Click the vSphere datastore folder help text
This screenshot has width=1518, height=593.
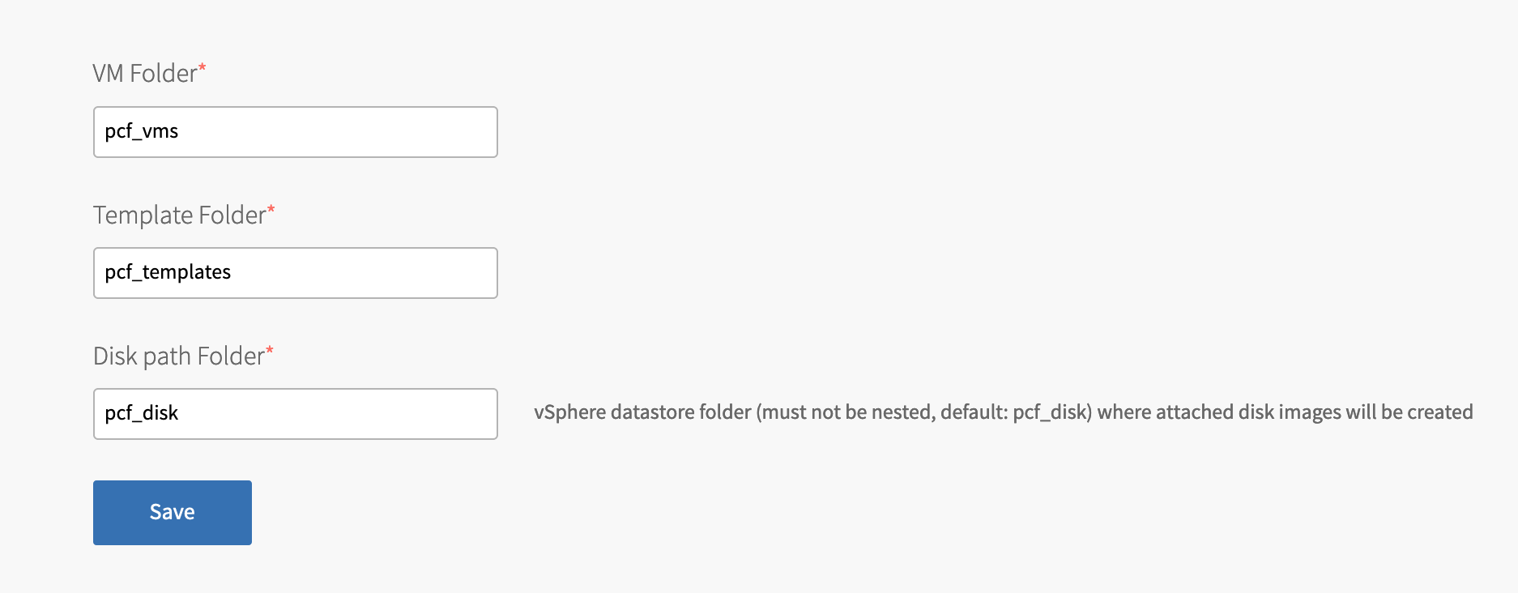pos(1003,412)
